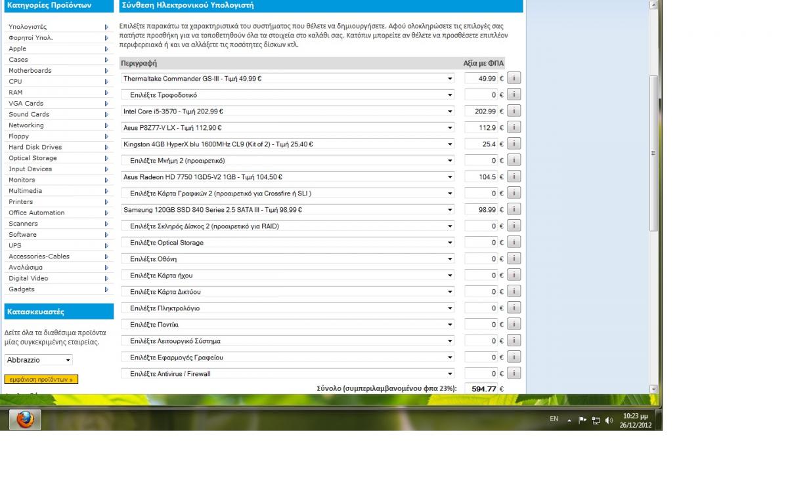Show info for Asus Radeon HD 7750
788x492 pixels.
[x=514, y=176]
